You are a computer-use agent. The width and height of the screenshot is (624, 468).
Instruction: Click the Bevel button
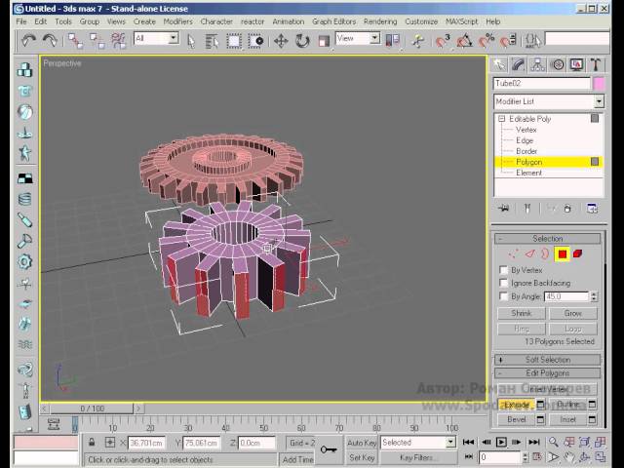coord(515,419)
